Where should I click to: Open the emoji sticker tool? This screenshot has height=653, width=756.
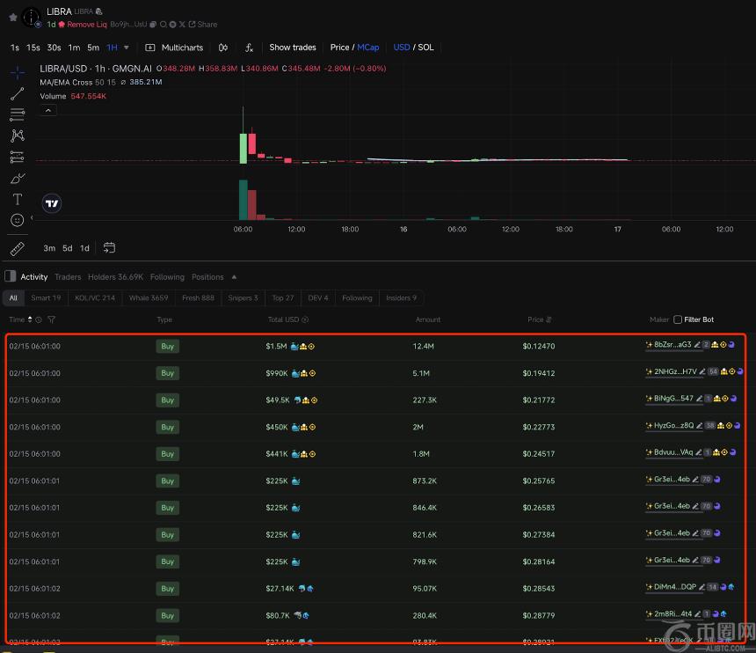point(18,220)
